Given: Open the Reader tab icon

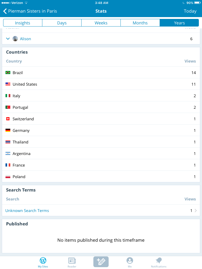Looking at the screenshot, I should click(x=72, y=261).
